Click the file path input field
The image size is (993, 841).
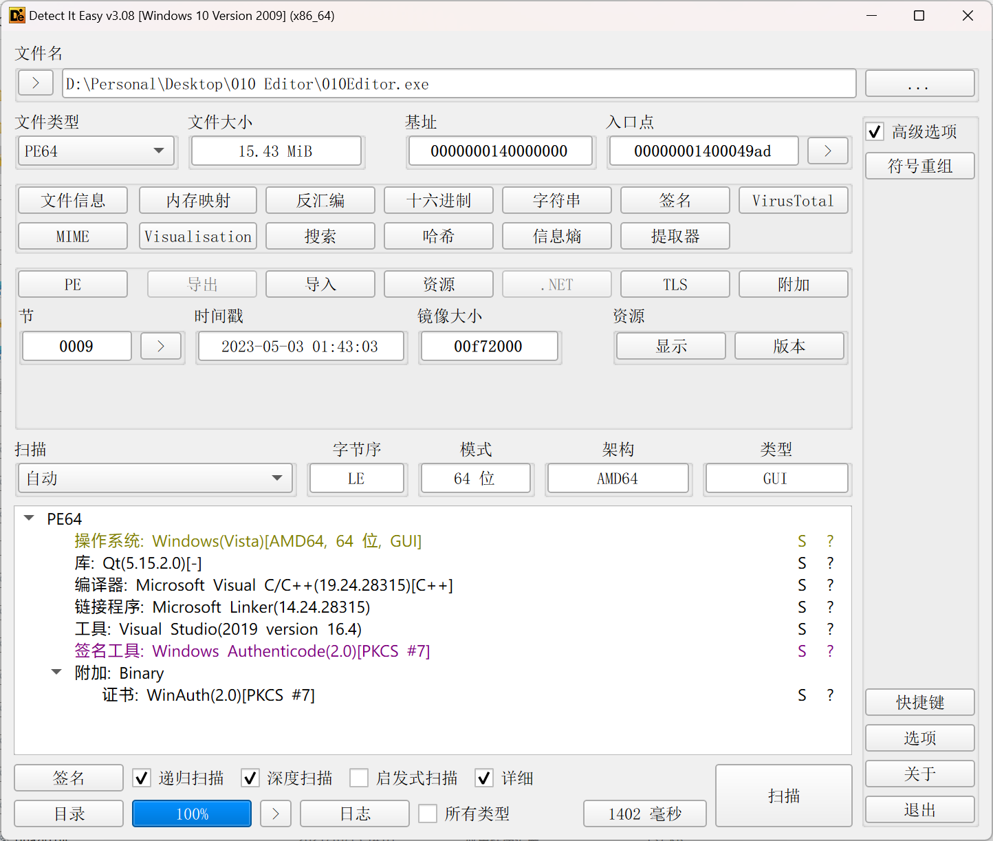point(459,83)
